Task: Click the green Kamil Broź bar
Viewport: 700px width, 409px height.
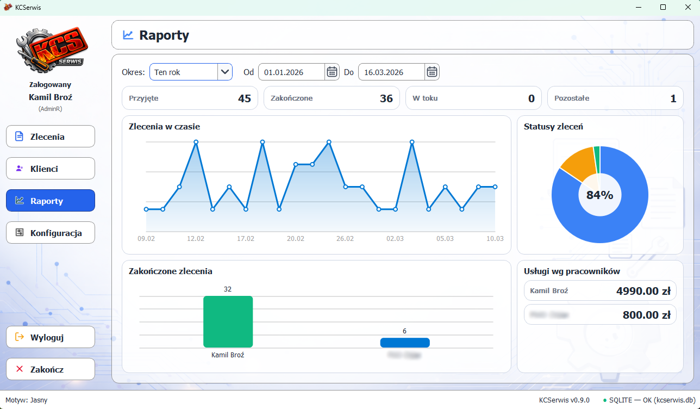Action: (x=228, y=321)
